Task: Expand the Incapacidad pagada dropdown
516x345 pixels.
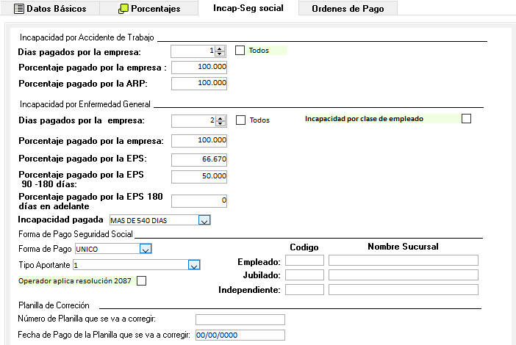Action: tap(205, 219)
